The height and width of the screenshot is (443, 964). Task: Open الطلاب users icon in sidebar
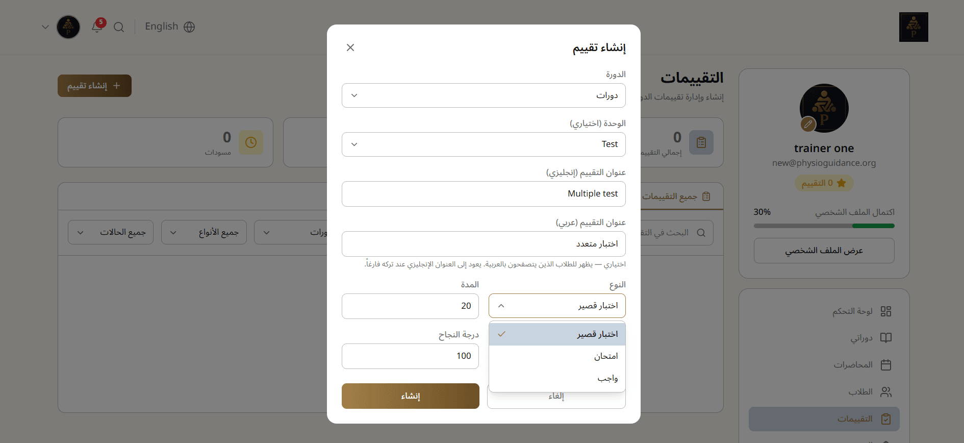pos(886,392)
